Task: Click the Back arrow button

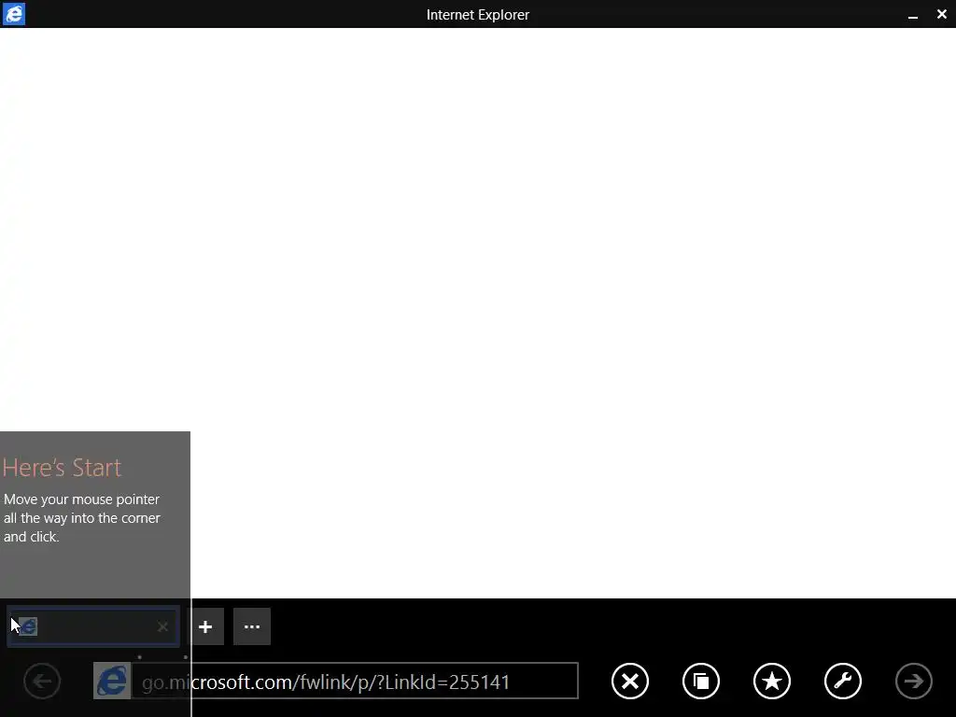Action: click(x=42, y=681)
